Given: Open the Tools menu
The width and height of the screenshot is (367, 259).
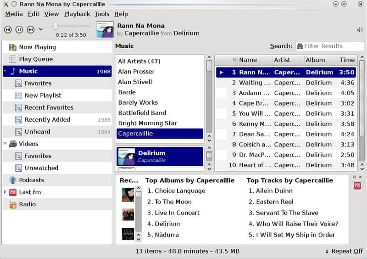Looking at the screenshot, I should (x=102, y=14).
